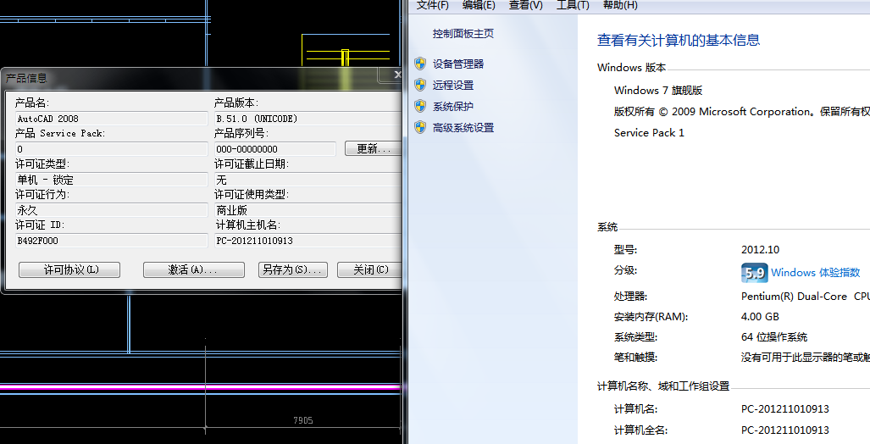Click the 更新... button beside serial number
870x444 pixels.
[373, 149]
